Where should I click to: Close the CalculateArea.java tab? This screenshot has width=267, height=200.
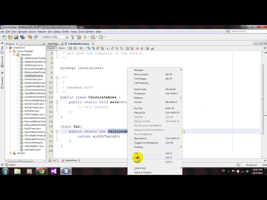pyautogui.click(x=93, y=44)
